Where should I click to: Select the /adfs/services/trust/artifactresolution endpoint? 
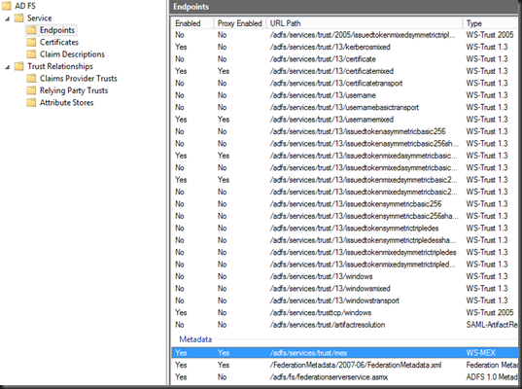point(345,325)
